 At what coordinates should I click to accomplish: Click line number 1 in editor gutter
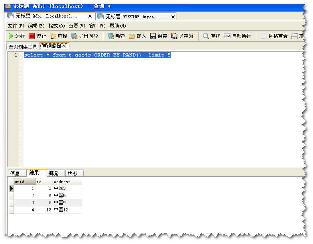16,55
